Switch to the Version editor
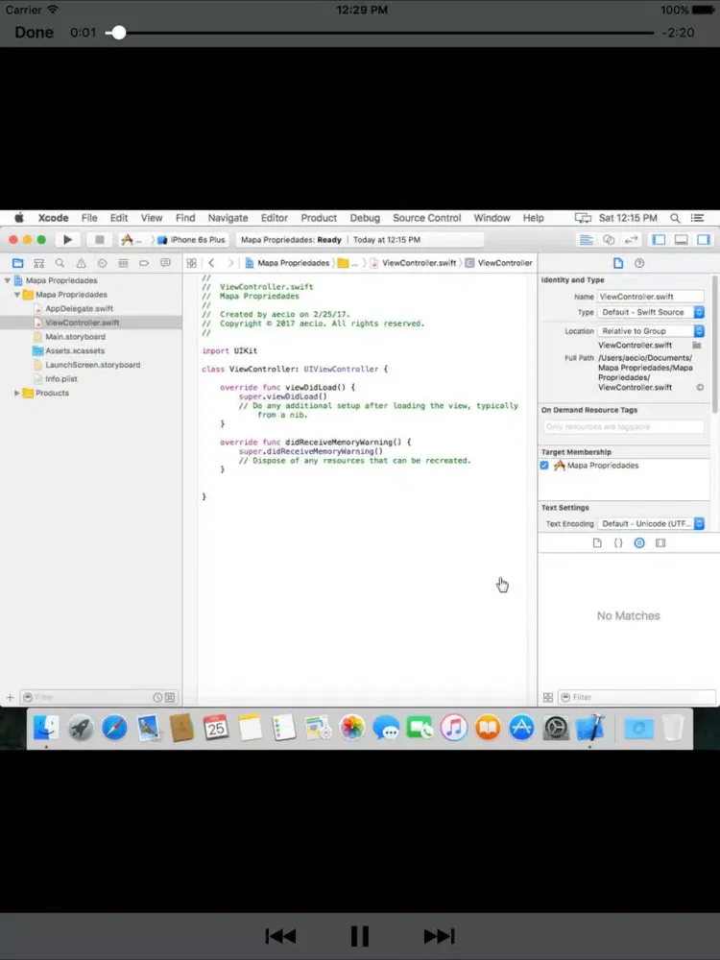Screen dimensions: 720x960 [x=632, y=239]
